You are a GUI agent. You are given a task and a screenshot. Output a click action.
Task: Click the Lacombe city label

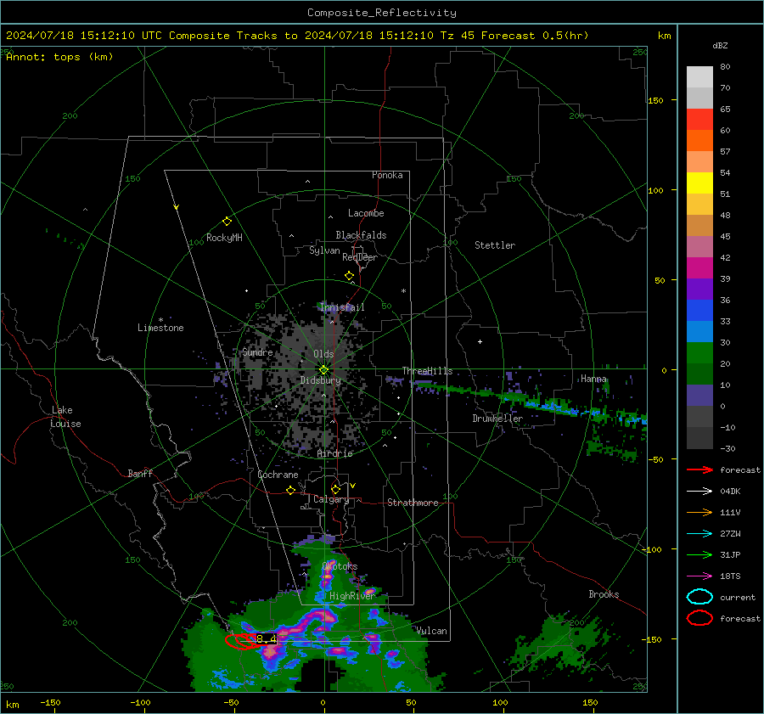[366, 213]
